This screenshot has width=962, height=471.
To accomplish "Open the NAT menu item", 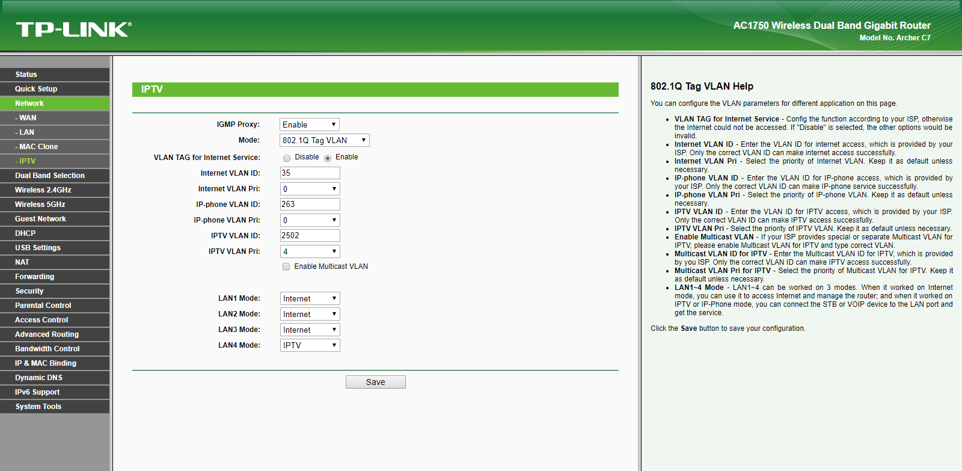I will (x=55, y=262).
